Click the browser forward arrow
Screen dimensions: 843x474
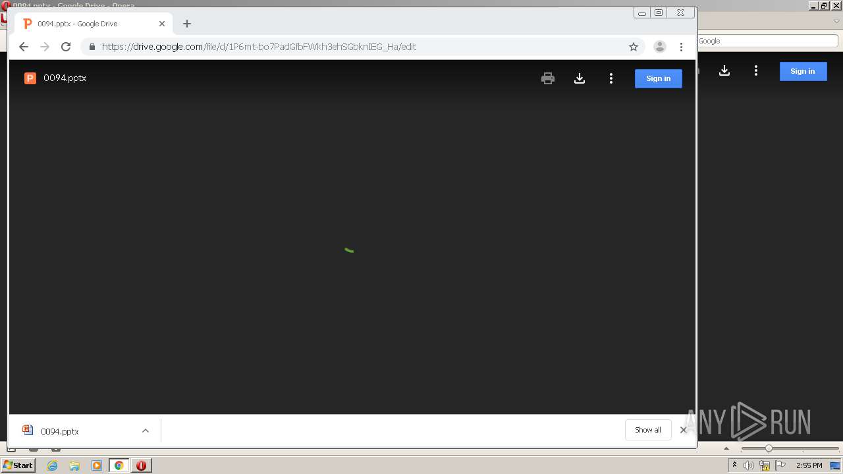pos(45,47)
